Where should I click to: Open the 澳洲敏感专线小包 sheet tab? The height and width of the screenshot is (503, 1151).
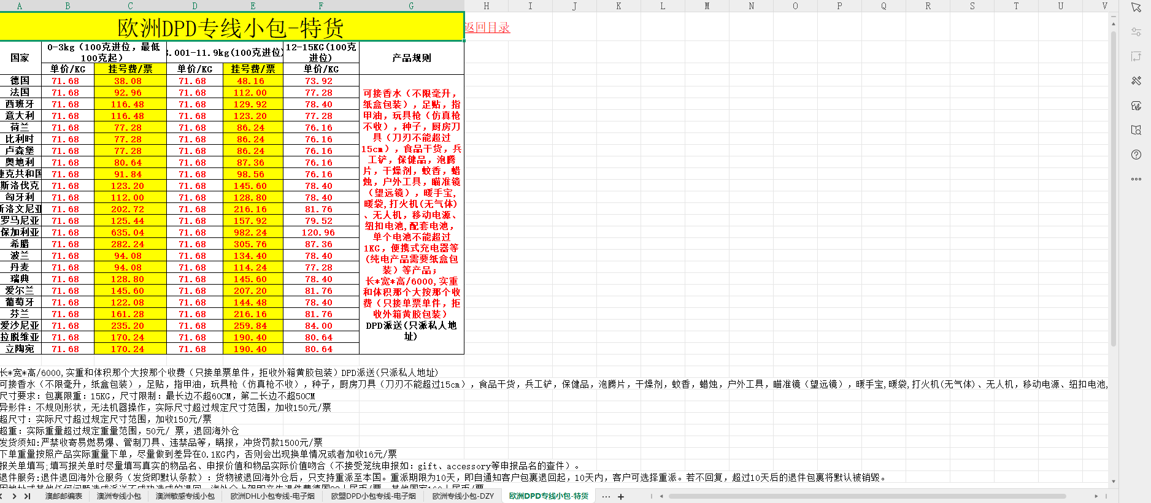coord(185,496)
